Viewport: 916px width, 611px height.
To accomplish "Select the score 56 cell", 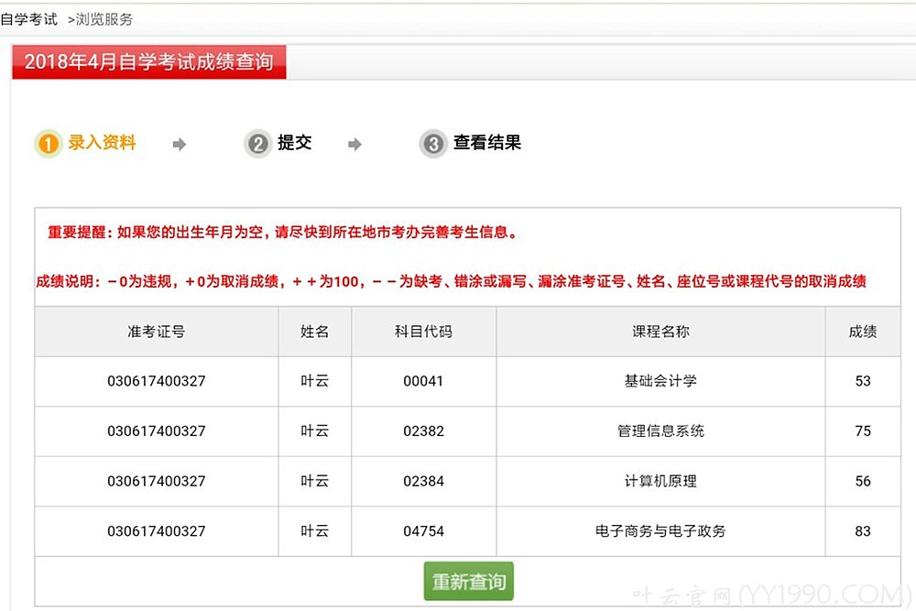I will 863,481.
